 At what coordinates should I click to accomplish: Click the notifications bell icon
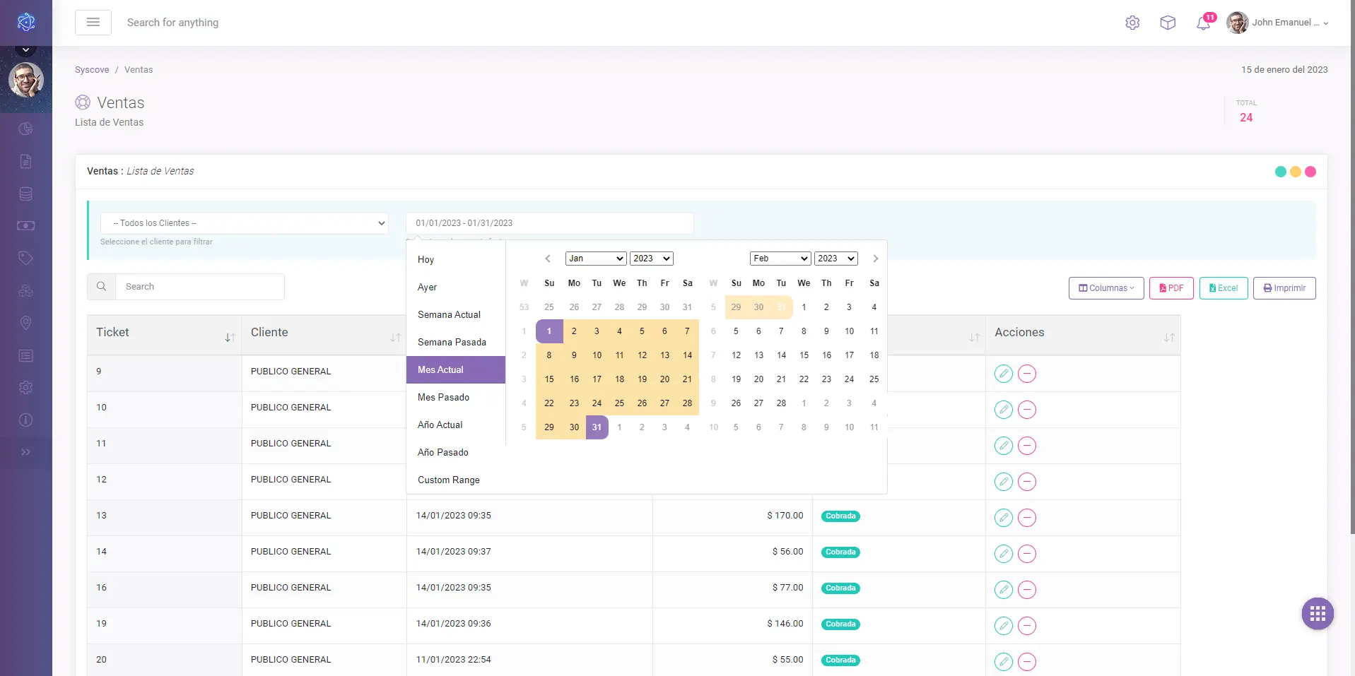pyautogui.click(x=1203, y=23)
